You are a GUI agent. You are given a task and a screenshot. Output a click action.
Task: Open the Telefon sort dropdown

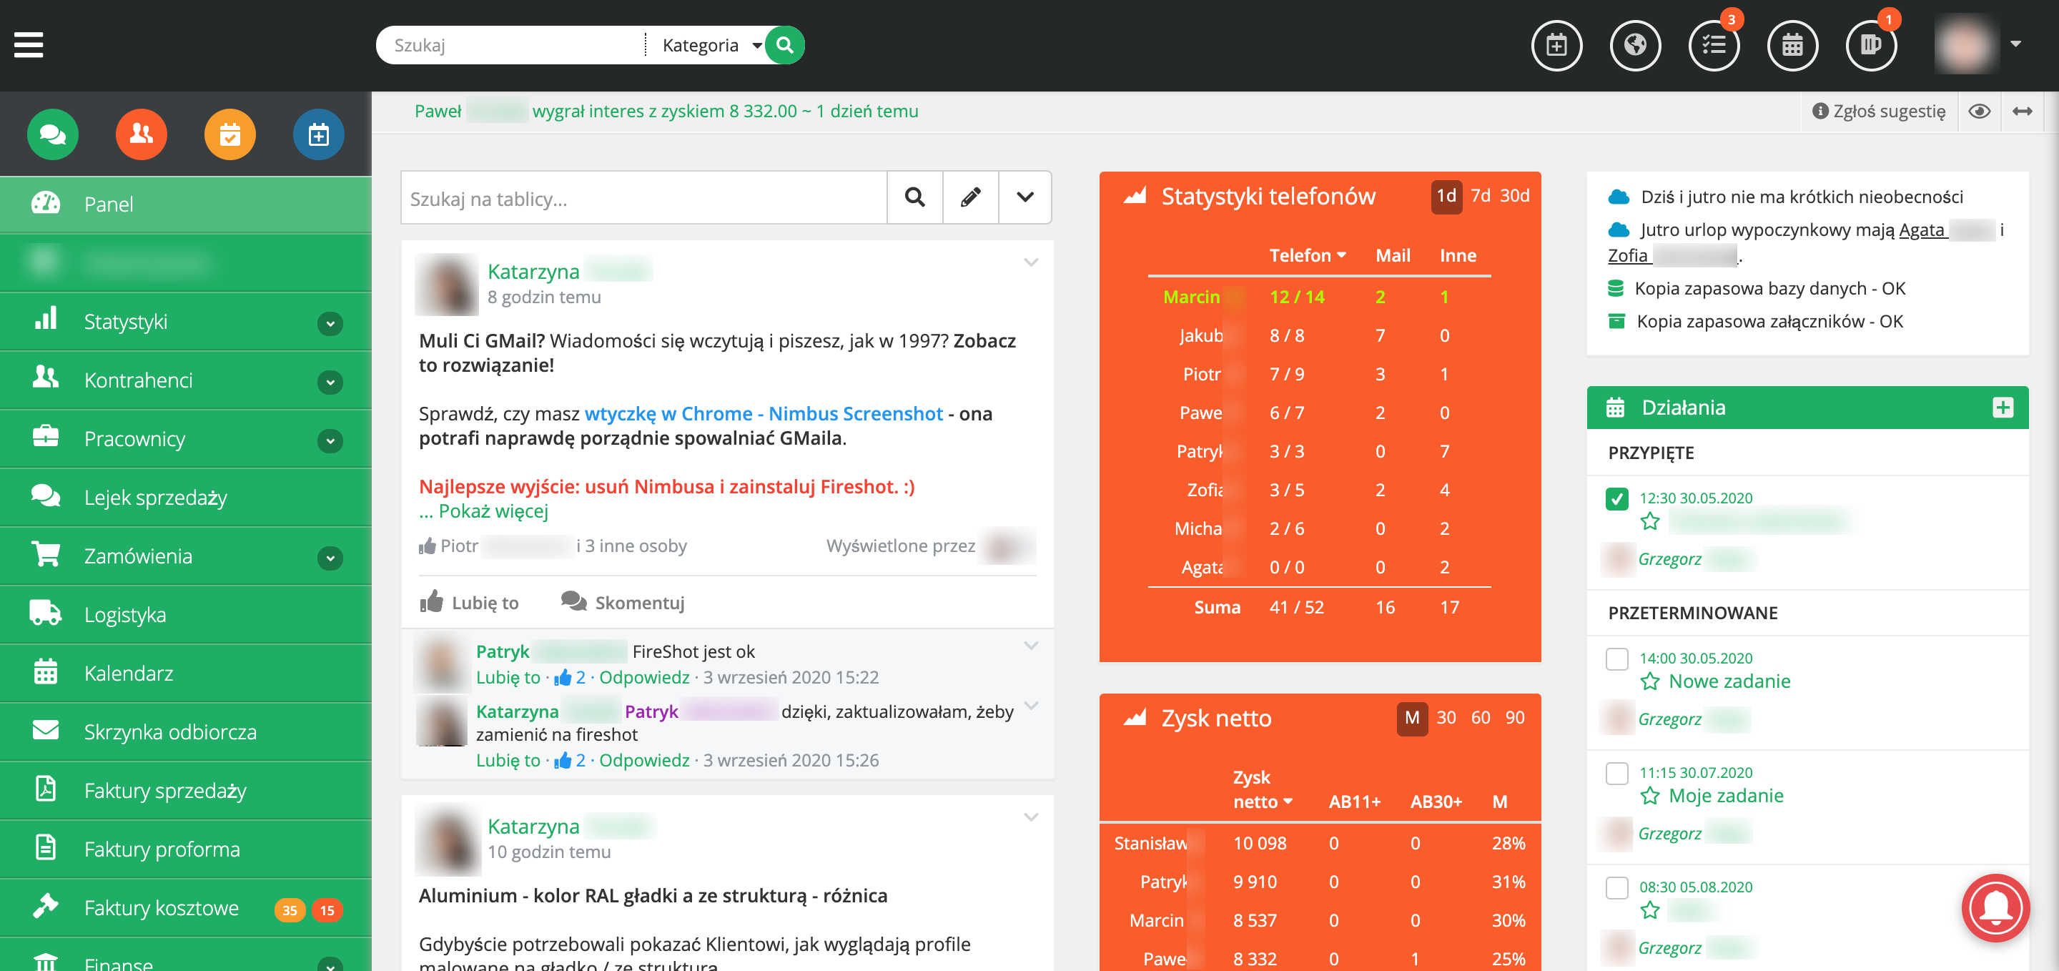pyautogui.click(x=1306, y=255)
